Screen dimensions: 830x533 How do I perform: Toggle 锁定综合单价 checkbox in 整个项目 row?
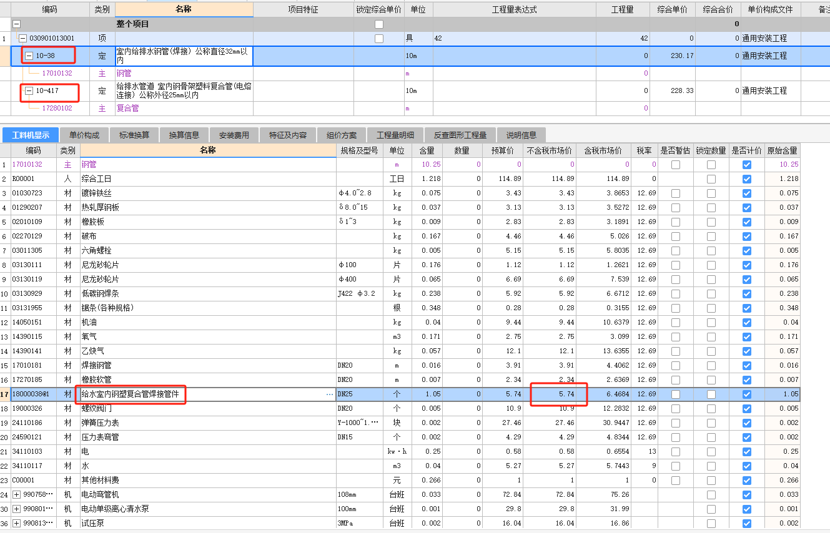(378, 24)
